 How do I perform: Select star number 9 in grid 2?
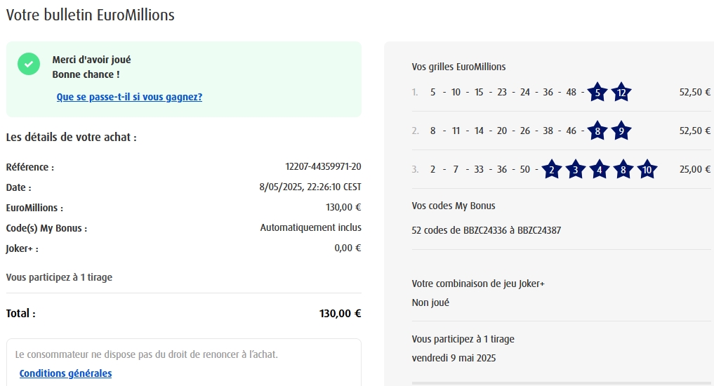621,131
